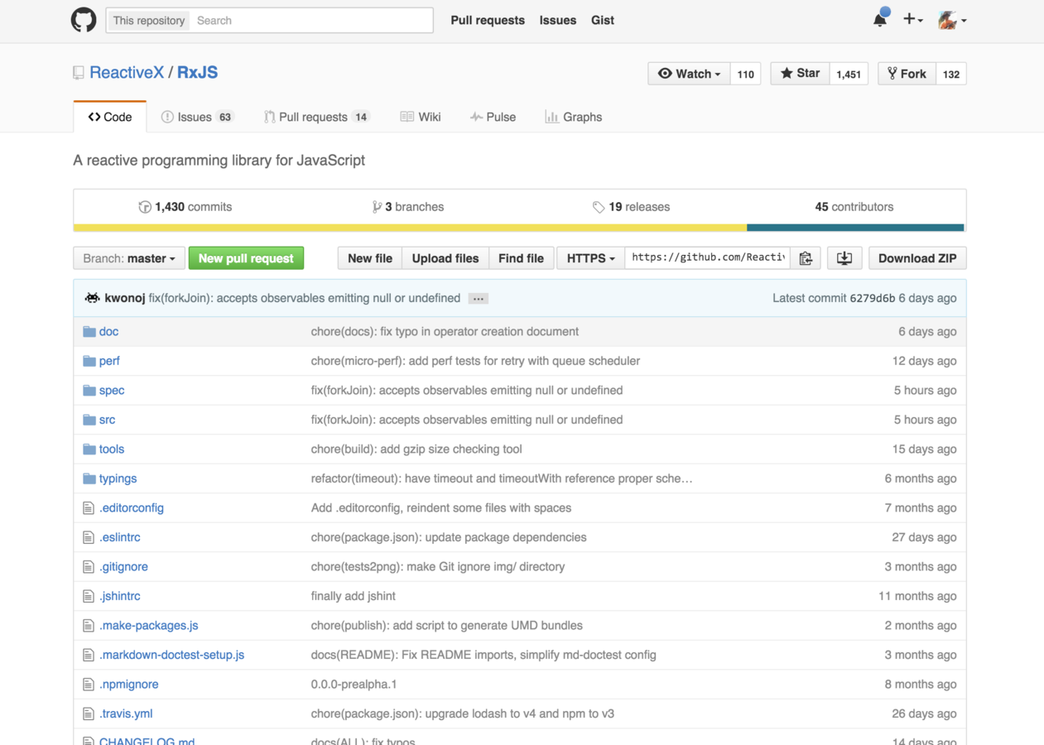Viewport: 1044px width, 745px height.
Task: Open the typings folder link
Action: pyautogui.click(x=118, y=478)
